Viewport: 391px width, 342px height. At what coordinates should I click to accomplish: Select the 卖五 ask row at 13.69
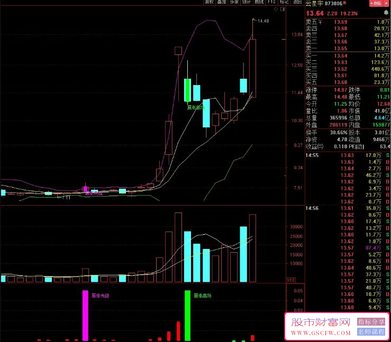coord(348,22)
